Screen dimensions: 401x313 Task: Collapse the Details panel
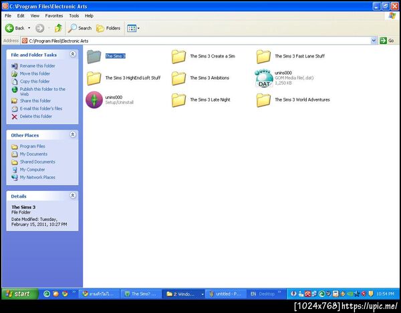coord(72,196)
